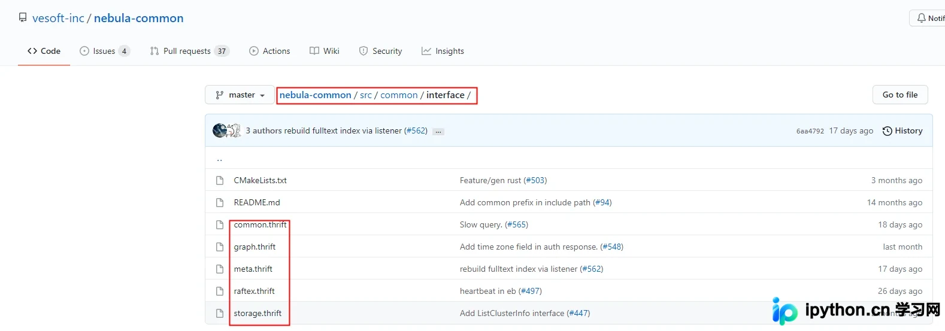This screenshot has height=331, width=945.
Task: Open meta.thrift file
Action: click(253, 269)
